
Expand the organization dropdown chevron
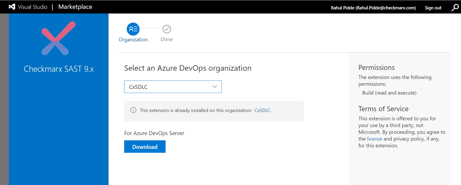pos(215,87)
